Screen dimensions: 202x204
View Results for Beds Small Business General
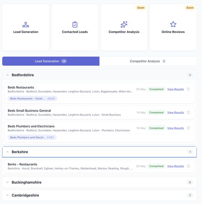point(175,112)
